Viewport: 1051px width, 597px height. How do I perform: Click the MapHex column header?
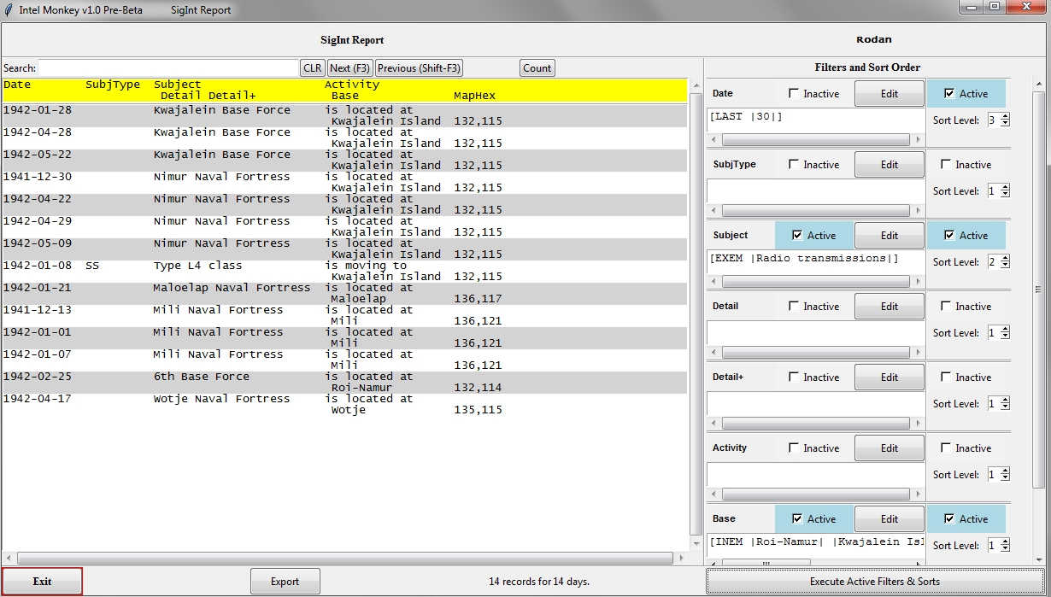[x=474, y=96]
